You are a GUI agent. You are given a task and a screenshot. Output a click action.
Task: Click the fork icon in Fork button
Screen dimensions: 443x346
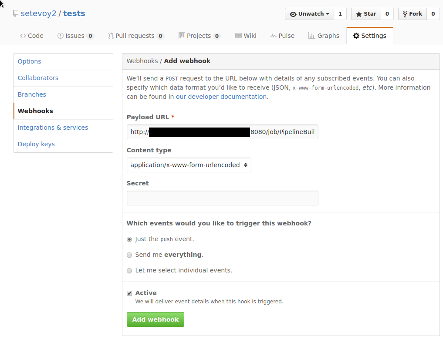pos(405,14)
